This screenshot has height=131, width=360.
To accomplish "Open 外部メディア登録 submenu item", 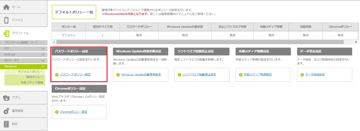I will pyautogui.click(x=32, y=82).
